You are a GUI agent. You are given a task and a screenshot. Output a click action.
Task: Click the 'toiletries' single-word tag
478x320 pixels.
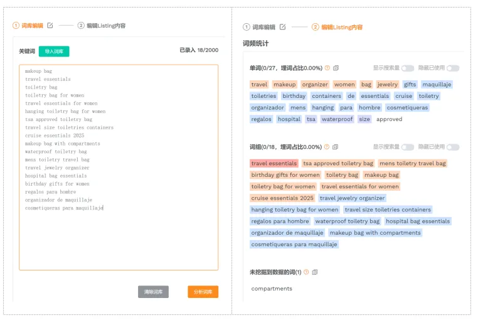(263, 96)
